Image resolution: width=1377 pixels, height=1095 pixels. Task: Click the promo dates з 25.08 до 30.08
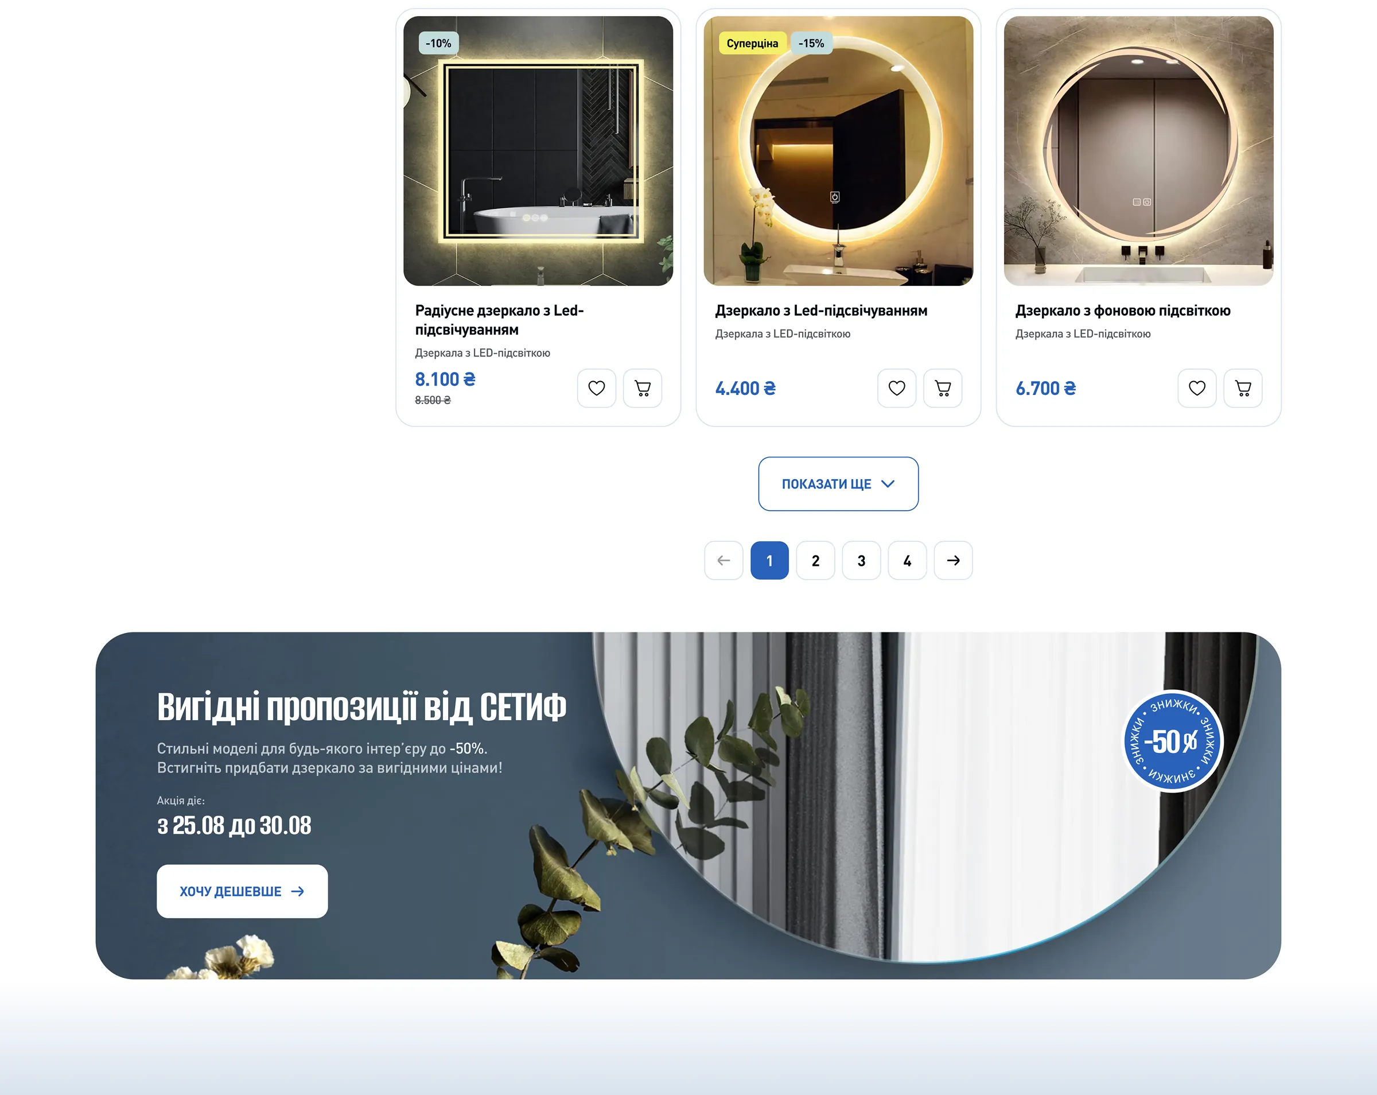tap(234, 825)
